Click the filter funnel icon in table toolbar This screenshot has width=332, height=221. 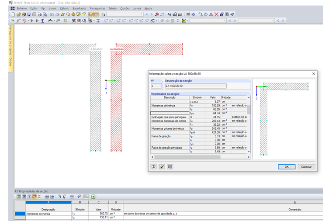(x=79, y=197)
